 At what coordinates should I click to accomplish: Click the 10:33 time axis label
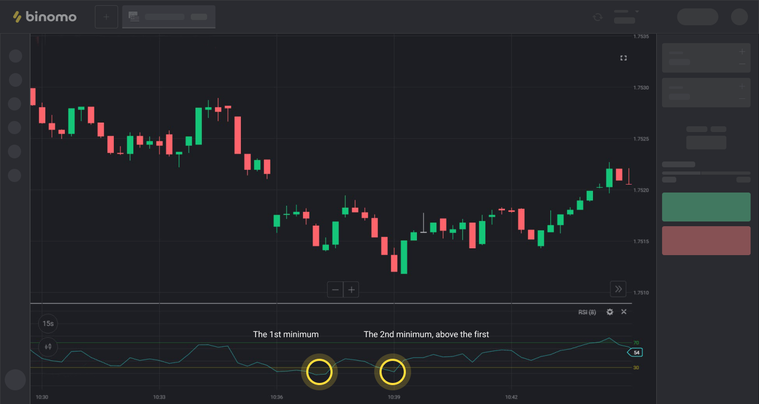[159, 397]
